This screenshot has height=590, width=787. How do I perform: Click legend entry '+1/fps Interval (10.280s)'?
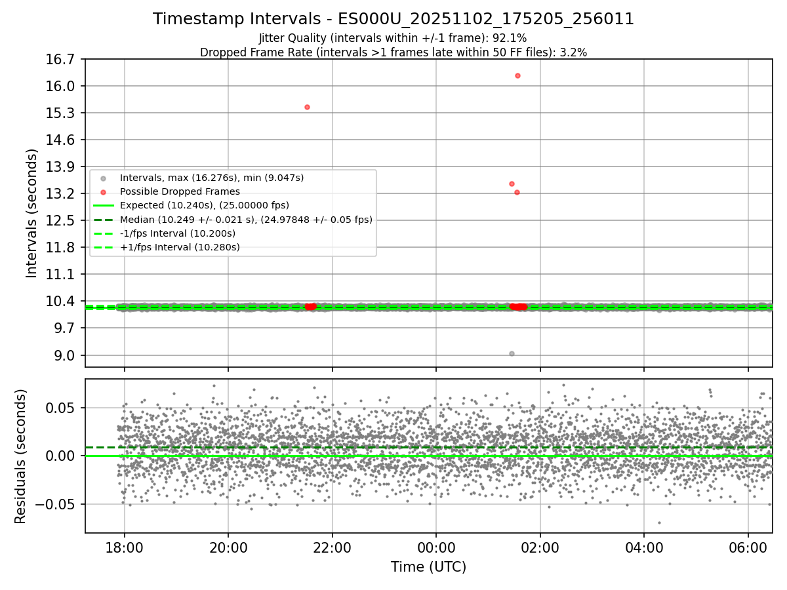coord(180,247)
